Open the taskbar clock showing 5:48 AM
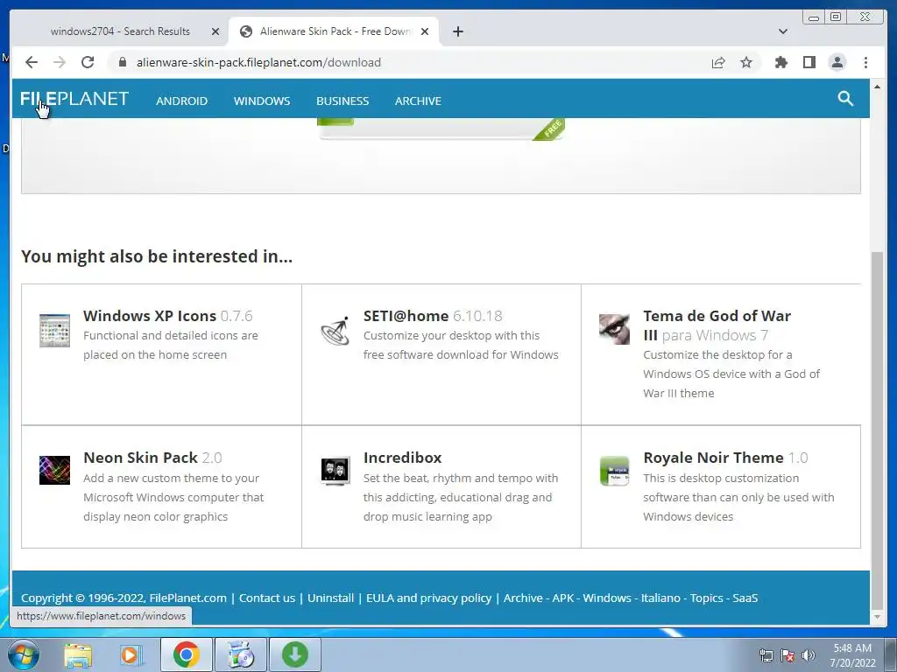Image resolution: width=897 pixels, height=672 pixels. (x=852, y=655)
